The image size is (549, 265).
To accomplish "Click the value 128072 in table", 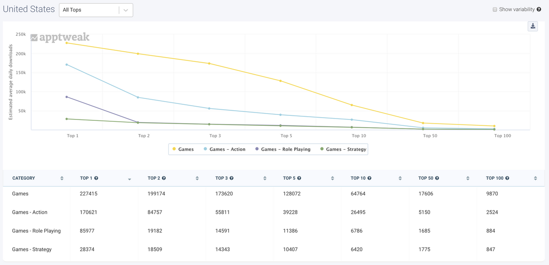I will tap(292, 194).
